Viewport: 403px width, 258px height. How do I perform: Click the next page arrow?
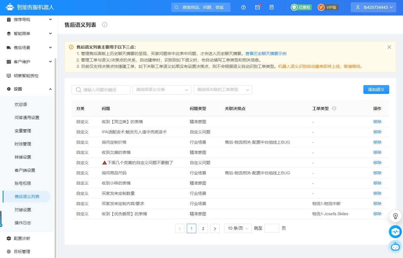click(x=215, y=228)
